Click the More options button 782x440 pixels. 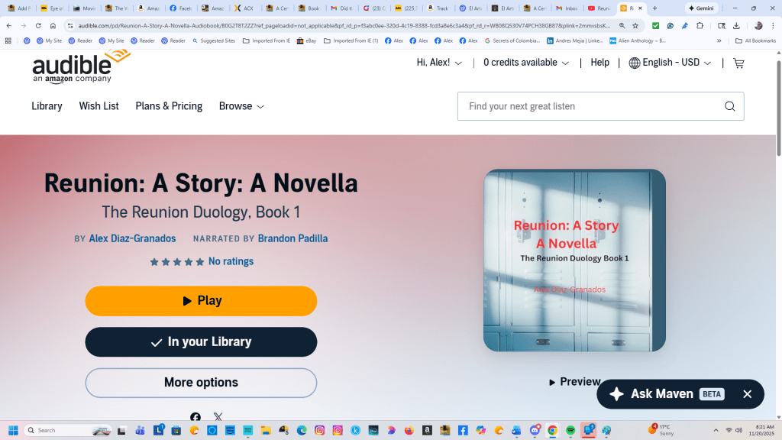pos(201,383)
